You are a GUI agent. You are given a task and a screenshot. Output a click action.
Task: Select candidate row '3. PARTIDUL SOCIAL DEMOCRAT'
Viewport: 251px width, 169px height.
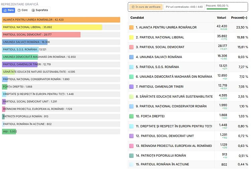click(x=188, y=47)
